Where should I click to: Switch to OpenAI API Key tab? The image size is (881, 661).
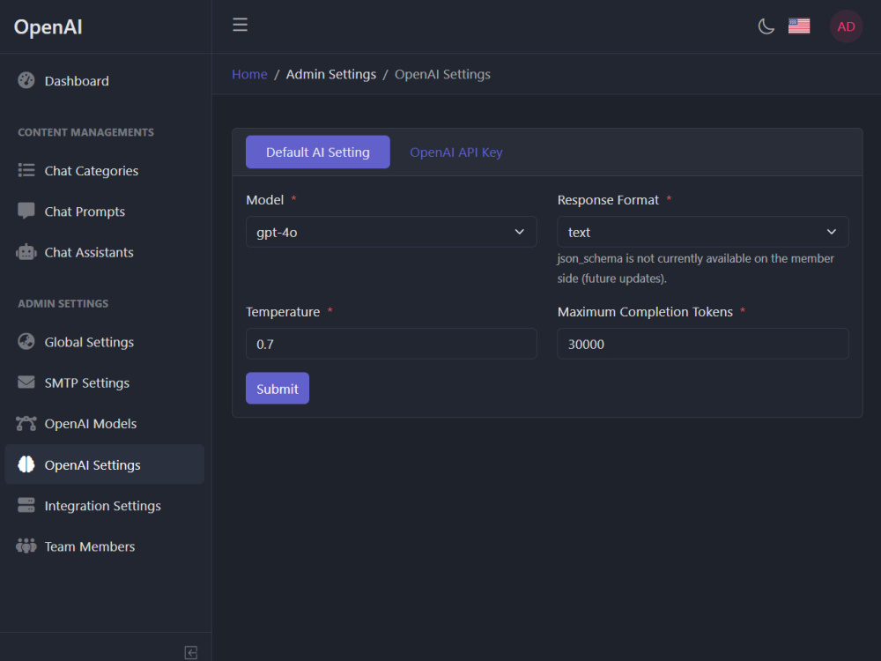[x=455, y=152]
